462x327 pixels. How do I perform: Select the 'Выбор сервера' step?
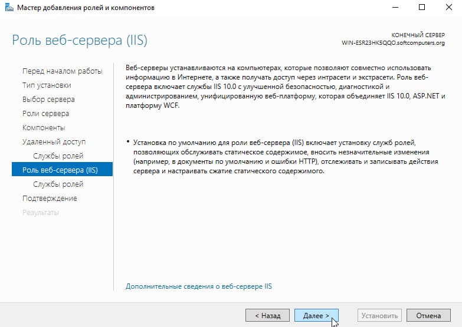[x=48, y=100]
